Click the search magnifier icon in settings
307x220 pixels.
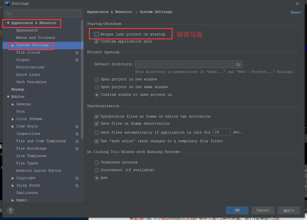pyautogui.click(x=9, y=14)
